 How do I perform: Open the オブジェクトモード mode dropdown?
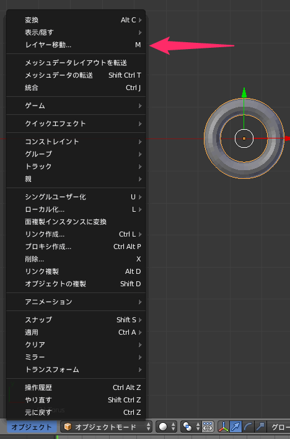106,427
